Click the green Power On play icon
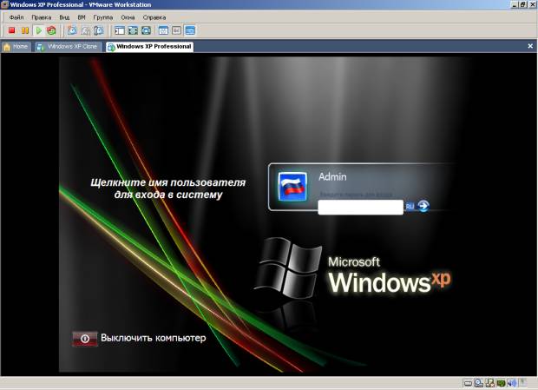The height and width of the screenshot is (390, 538). 38,30
